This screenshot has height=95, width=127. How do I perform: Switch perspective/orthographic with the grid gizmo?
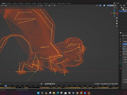point(117,26)
